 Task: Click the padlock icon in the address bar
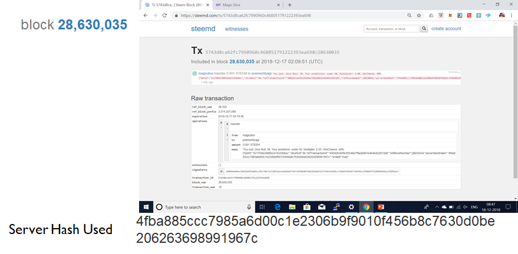(176, 15)
